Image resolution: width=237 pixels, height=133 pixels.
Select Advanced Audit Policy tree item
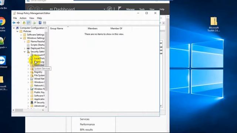(x=39, y=106)
